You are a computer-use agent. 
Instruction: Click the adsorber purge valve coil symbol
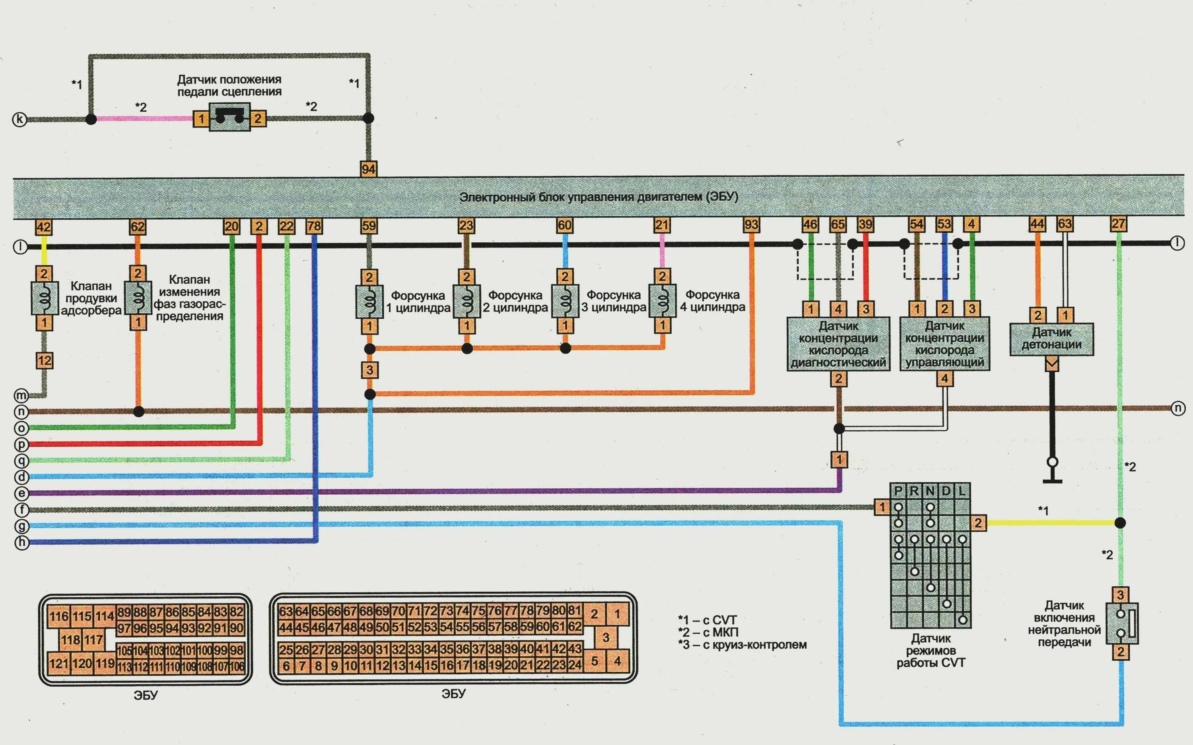(x=45, y=298)
